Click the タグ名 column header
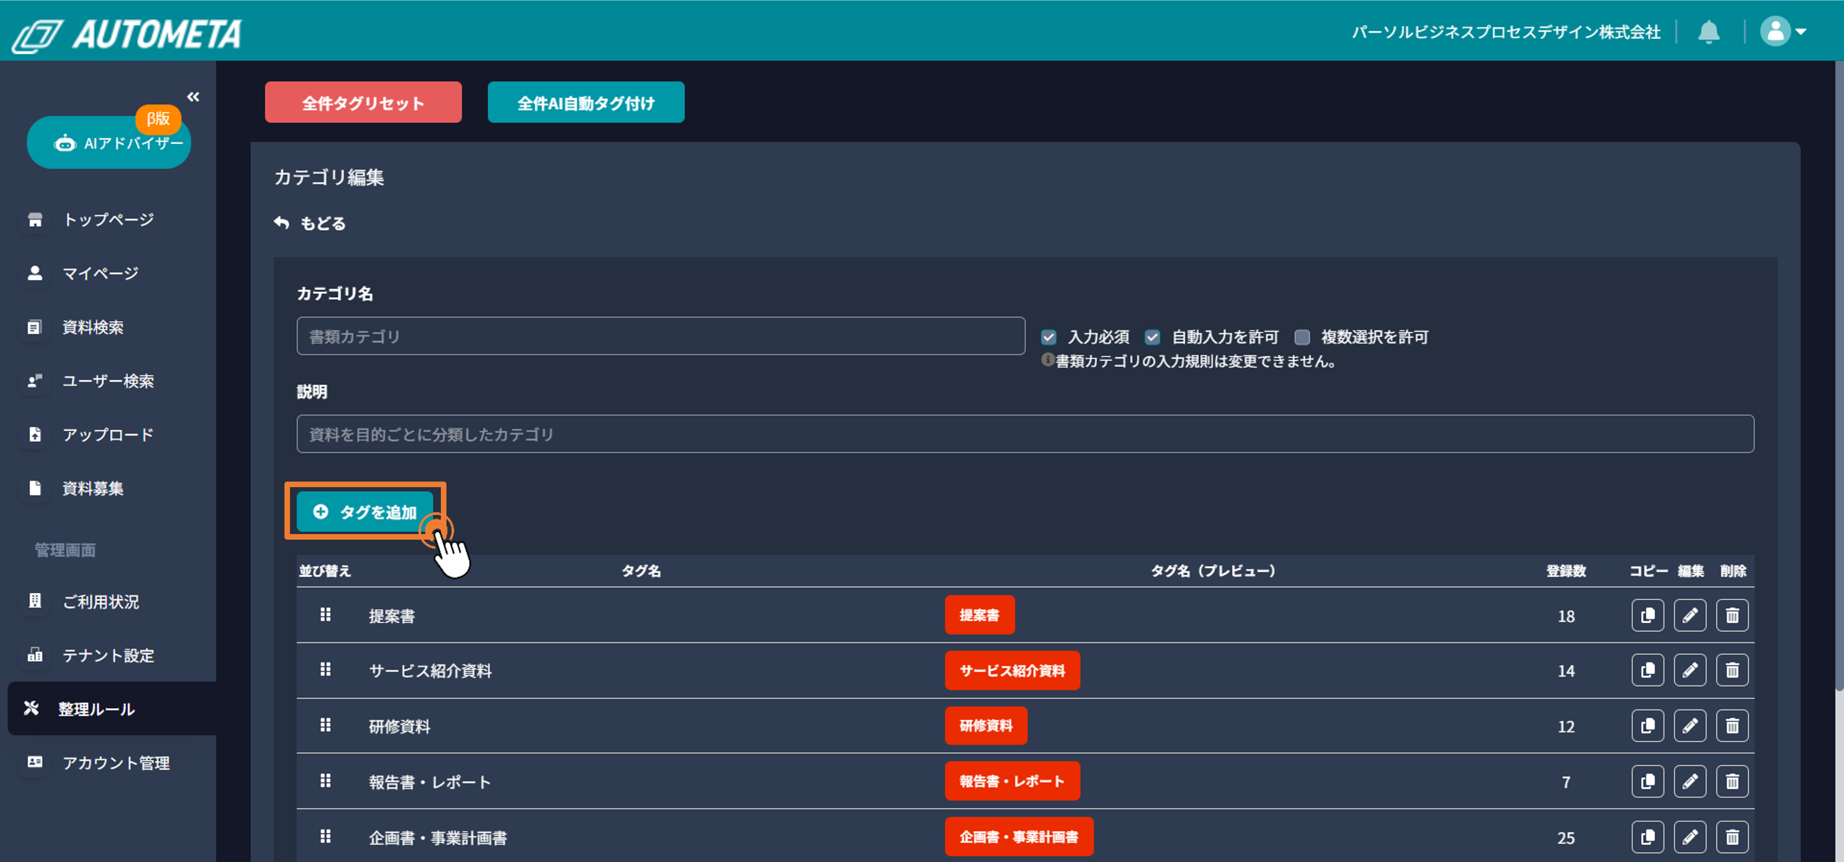The image size is (1844, 862). tap(641, 572)
